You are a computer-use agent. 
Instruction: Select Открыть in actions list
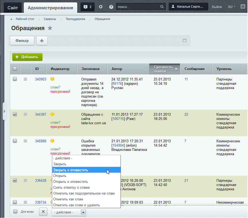click(86, 176)
